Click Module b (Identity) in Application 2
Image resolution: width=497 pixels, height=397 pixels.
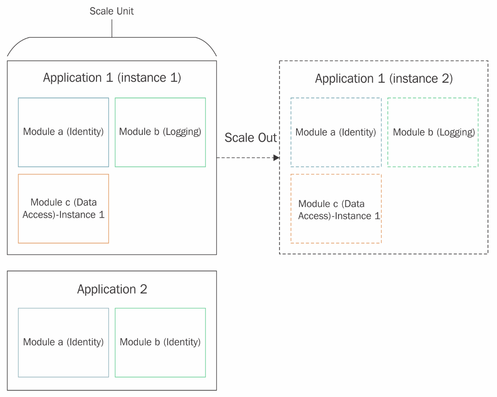click(x=160, y=342)
